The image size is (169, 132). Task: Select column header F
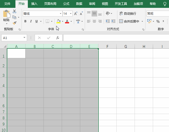(x=107, y=47)
